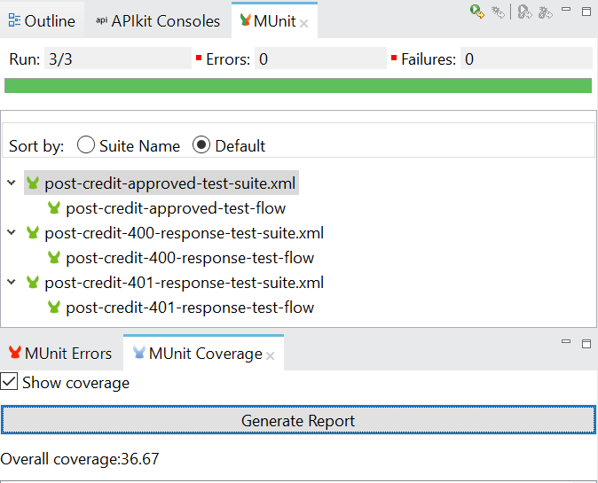
Task: Switch to the Outline tab
Action: click(42, 21)
